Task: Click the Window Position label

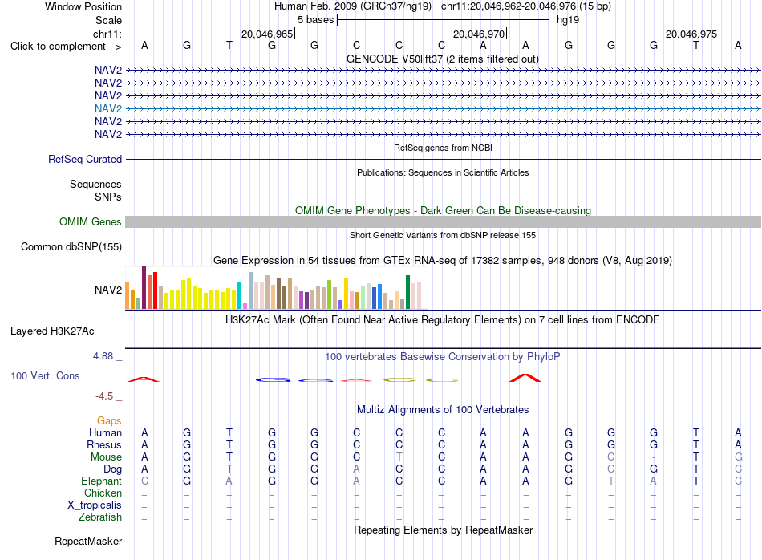Action: coord(83,6)
